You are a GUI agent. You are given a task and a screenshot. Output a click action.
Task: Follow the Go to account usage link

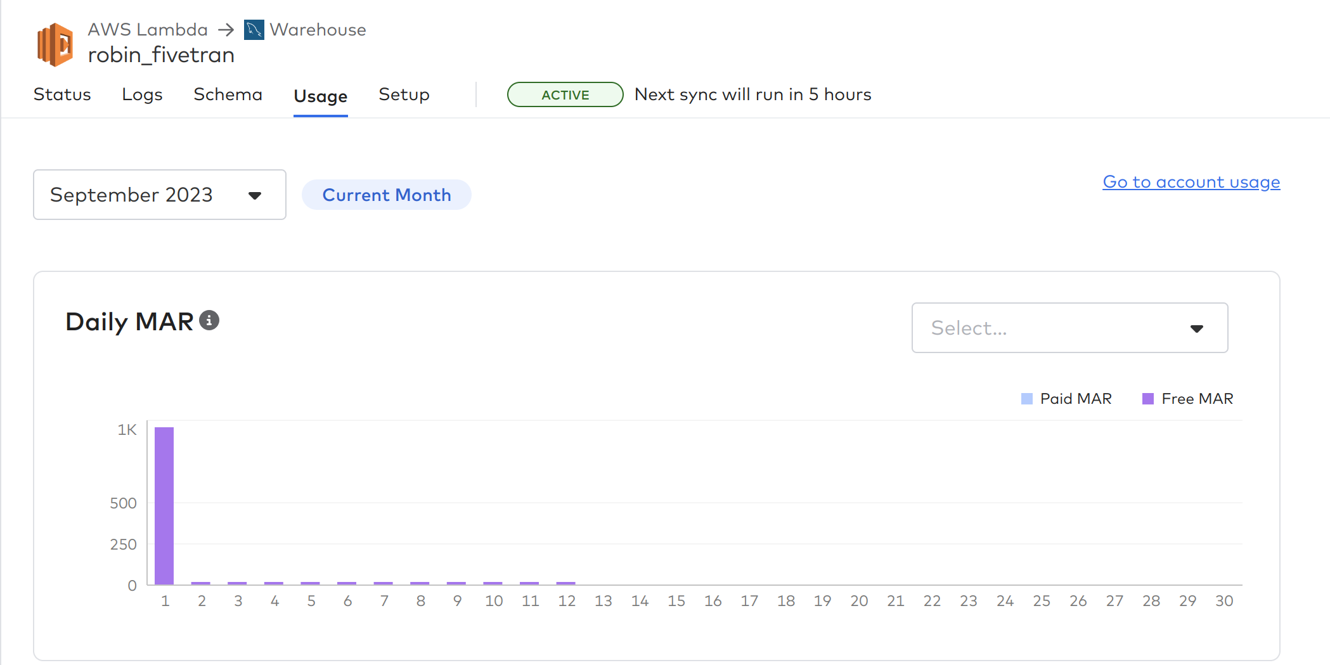coord(1191,182)
